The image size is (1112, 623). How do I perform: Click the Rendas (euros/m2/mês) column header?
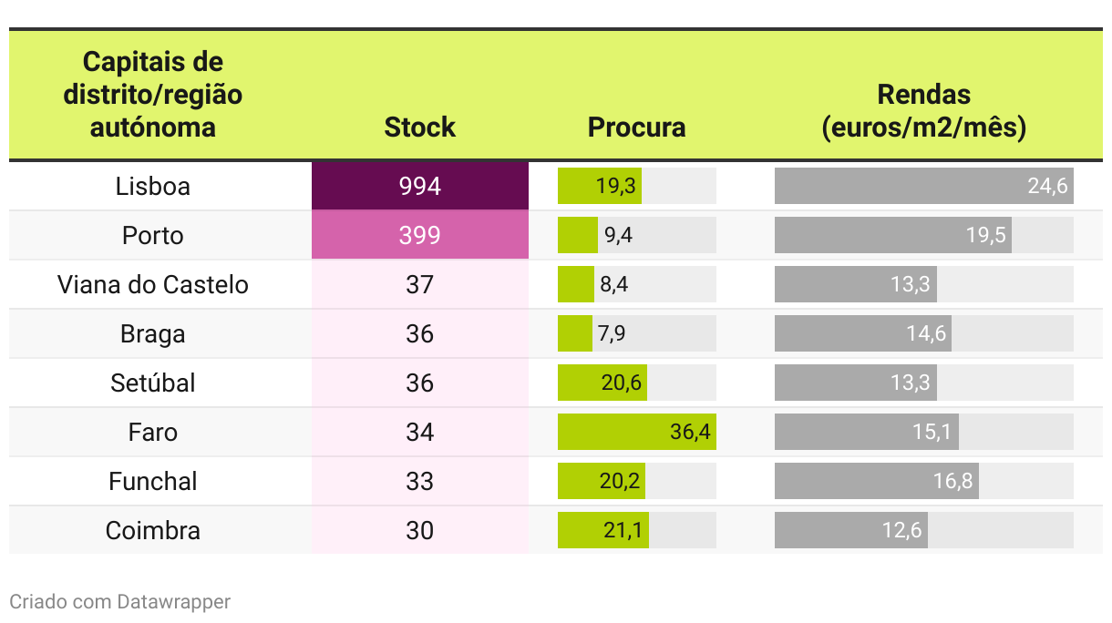pyautogui.click(x=923, y=111)
